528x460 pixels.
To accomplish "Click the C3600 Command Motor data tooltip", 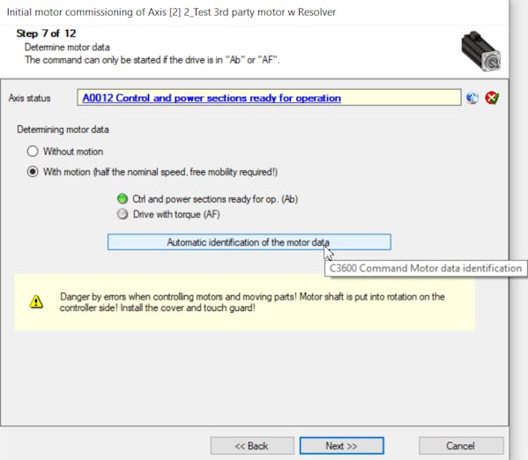I will [x=426, y=269].
